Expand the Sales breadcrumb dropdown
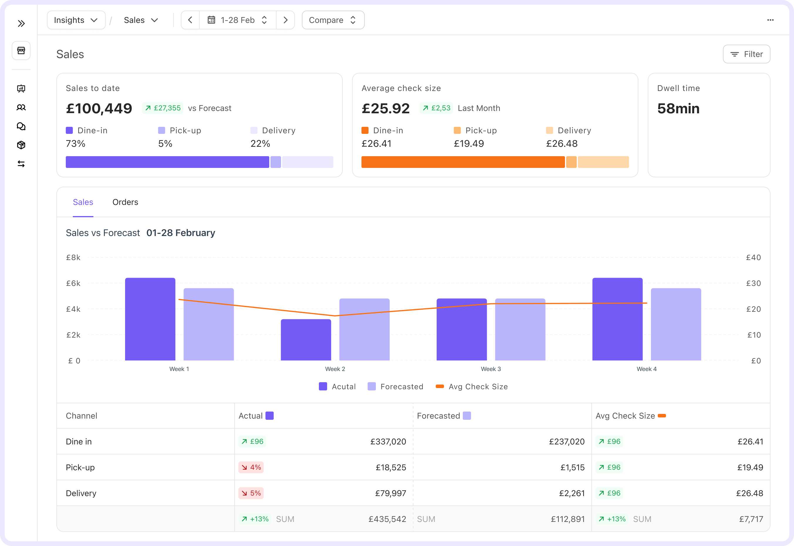Screen dimensions: 794x546 [141, 20]
